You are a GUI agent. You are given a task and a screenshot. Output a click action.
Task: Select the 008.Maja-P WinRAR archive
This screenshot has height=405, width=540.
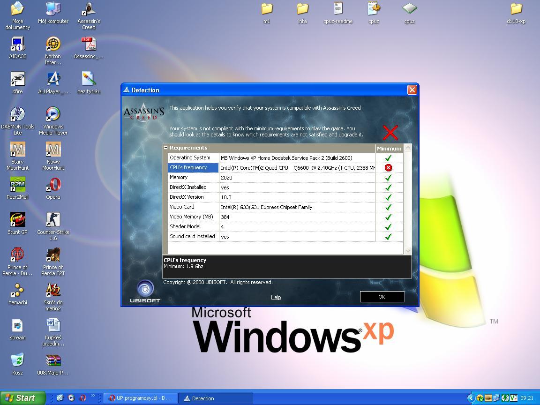click(53, 364)
